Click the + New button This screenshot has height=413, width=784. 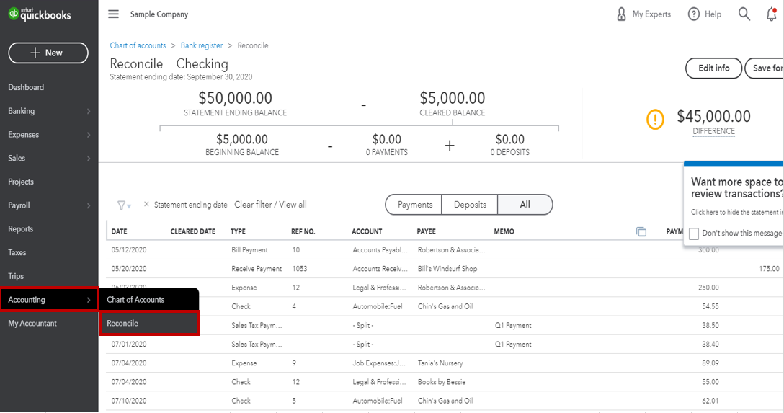(x=48, y=53)
